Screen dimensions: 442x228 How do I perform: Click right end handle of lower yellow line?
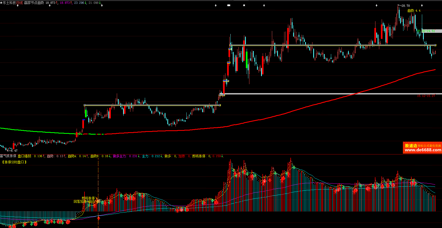tap(220, 105)
